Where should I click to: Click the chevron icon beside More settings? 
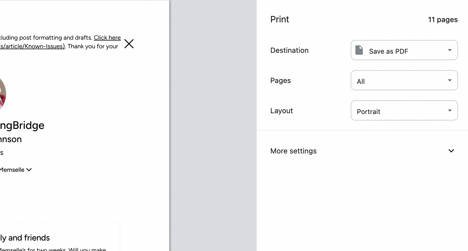(x=451, y=151)
